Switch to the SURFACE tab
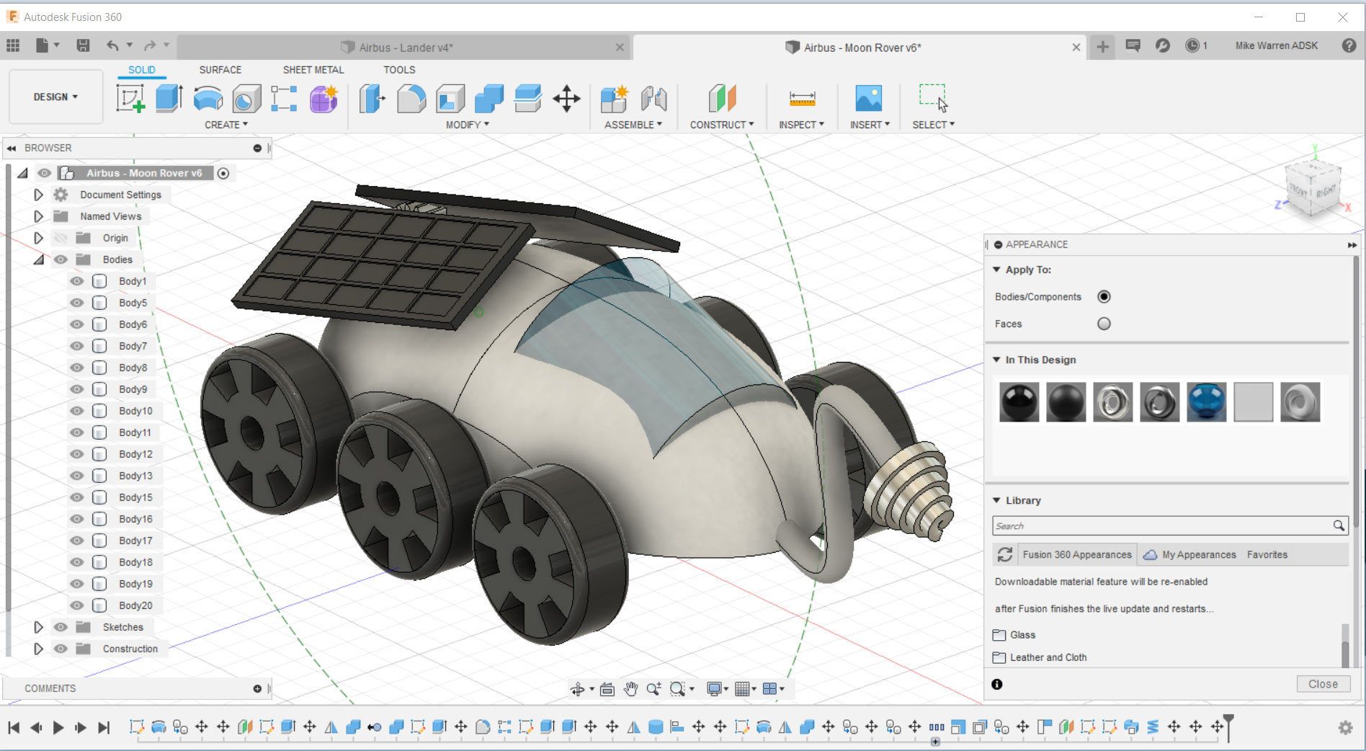Image resolution: width=1366 pixels, height=751 pixels. click(x=220, y=70)
